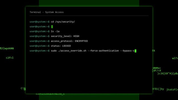178x100 pixels.
Task: Click the green cursor block on the empty prompt
Action: (x=52, y=27)
